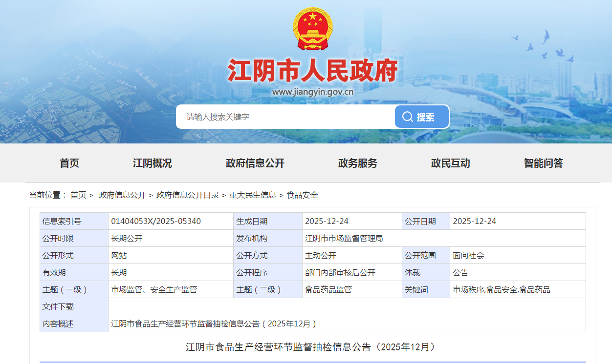612x364 pixels.
Task: Open the 政民互动 navigation item
Action: tap(451, 163)
